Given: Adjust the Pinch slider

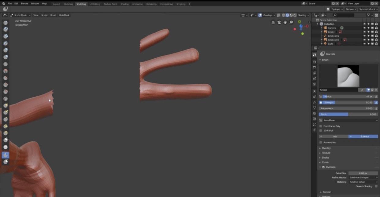Looking at the screenshot, I should pyautogui.click(x=348, y=114).
